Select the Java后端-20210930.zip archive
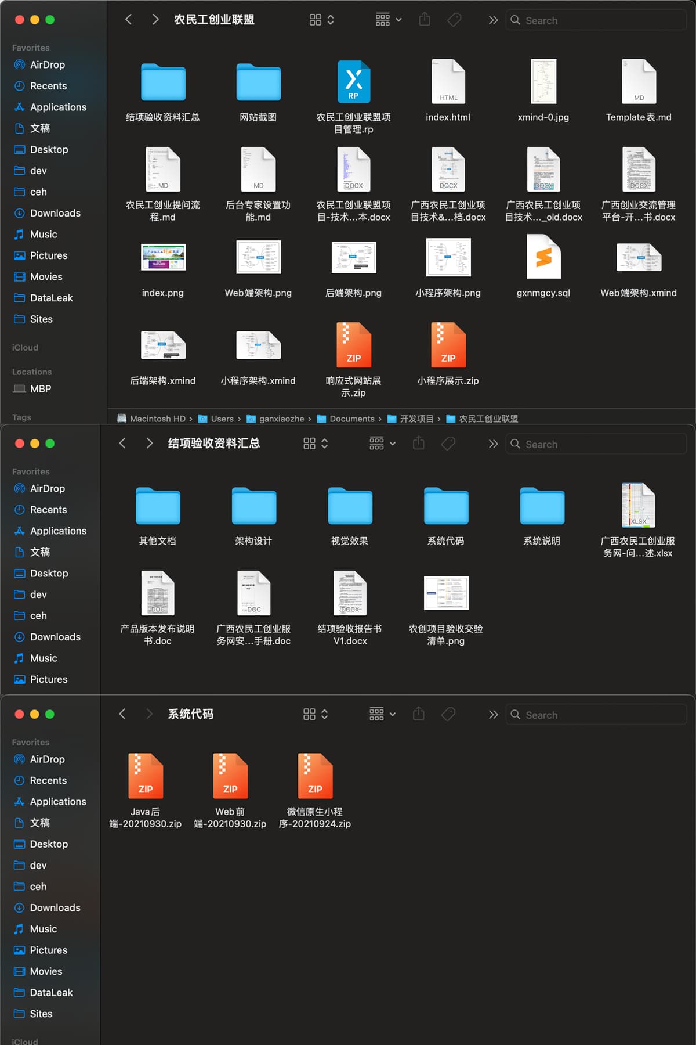This screenshot has width=696, height=1045. click(145, 777)
